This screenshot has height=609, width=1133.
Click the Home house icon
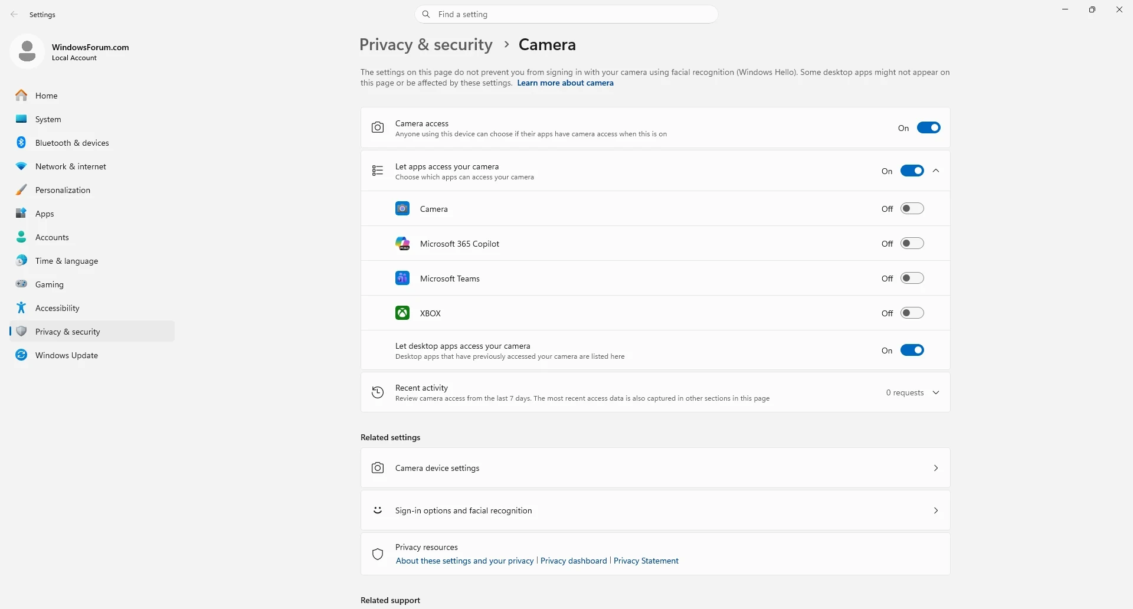click(21, 95)
